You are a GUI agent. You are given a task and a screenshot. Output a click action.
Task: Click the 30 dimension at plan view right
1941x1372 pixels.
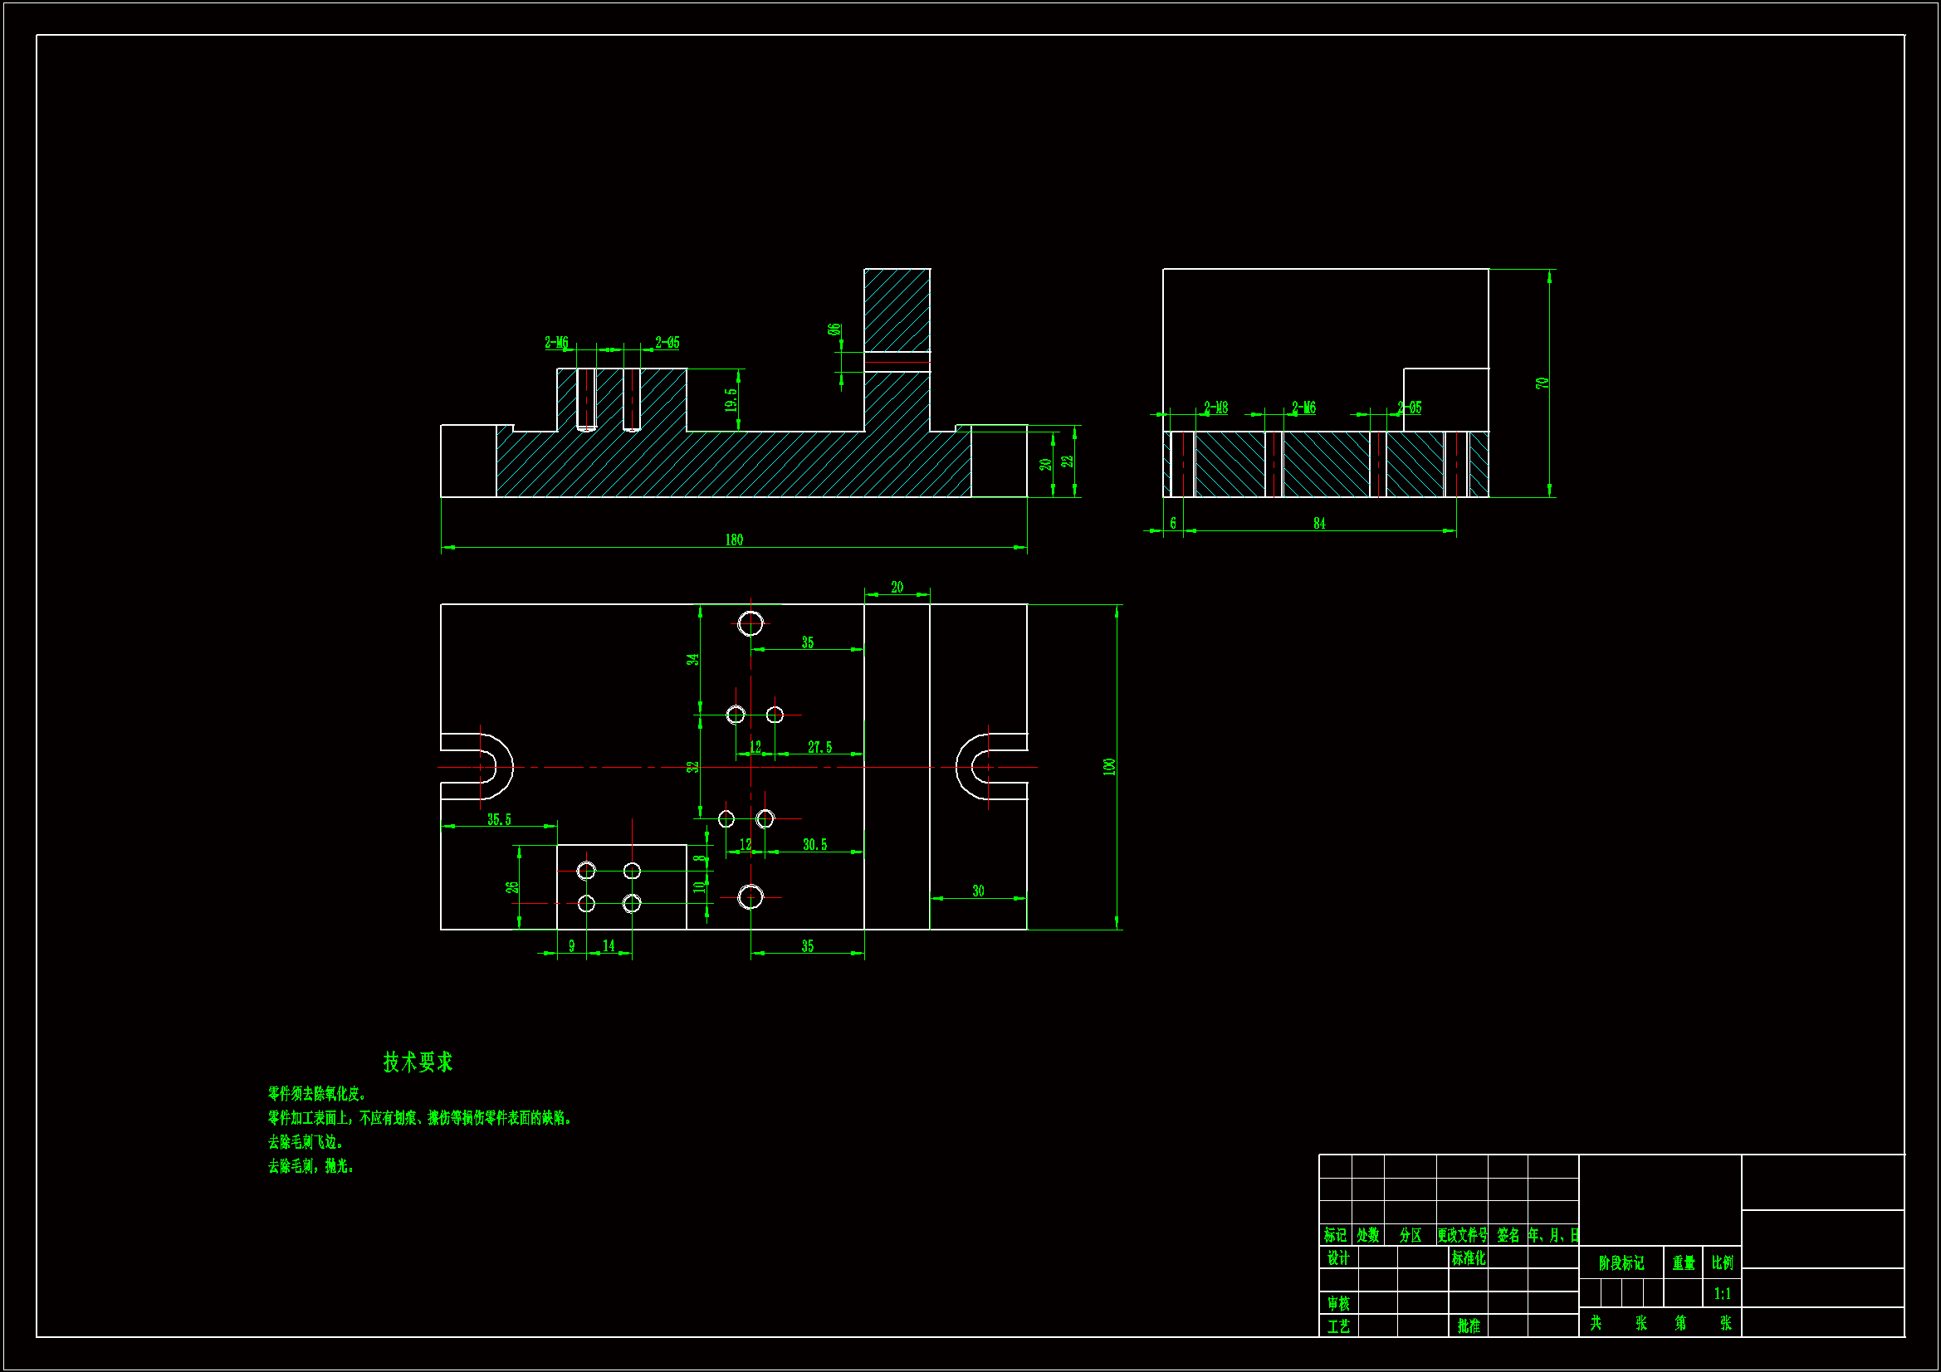(978, 891)
